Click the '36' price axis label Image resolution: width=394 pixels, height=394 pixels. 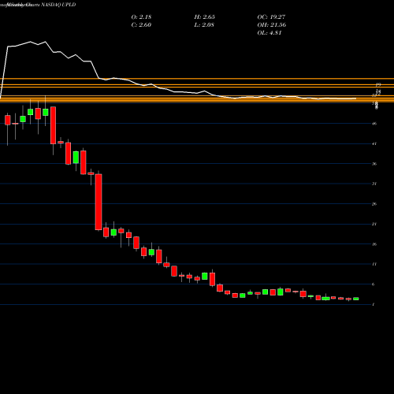tap(374, 164)
